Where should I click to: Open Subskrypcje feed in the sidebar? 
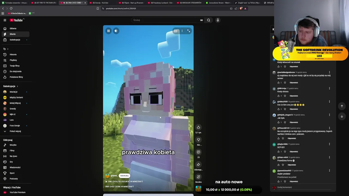click(15, 40)
